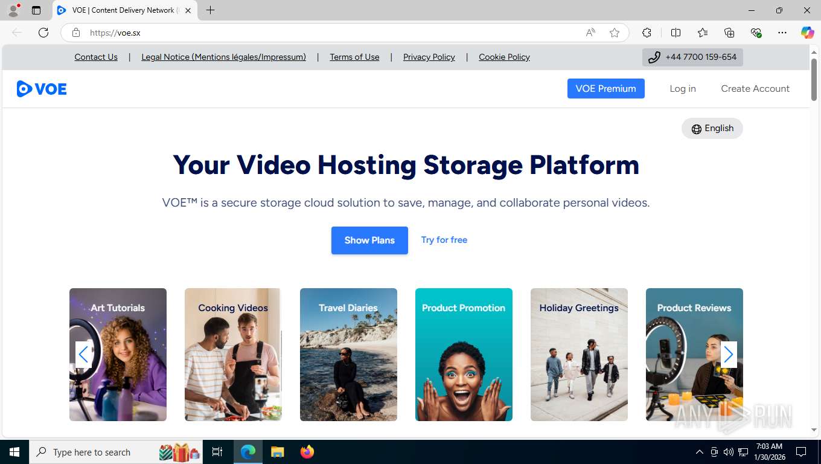Select the Holiday Greetings thumbnail
The image size is (821, 464).
click(579, 355)
